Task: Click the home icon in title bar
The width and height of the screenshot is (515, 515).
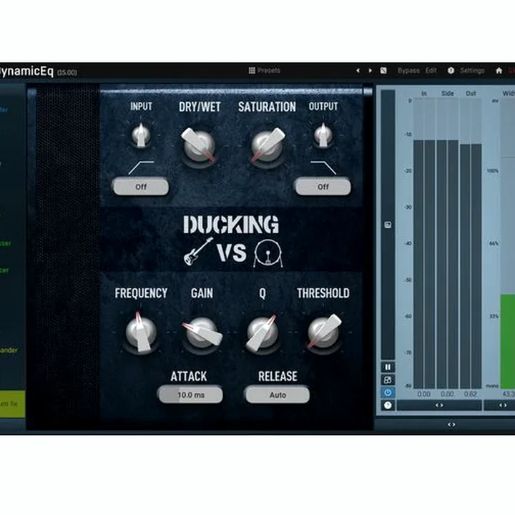Action: 499,71
